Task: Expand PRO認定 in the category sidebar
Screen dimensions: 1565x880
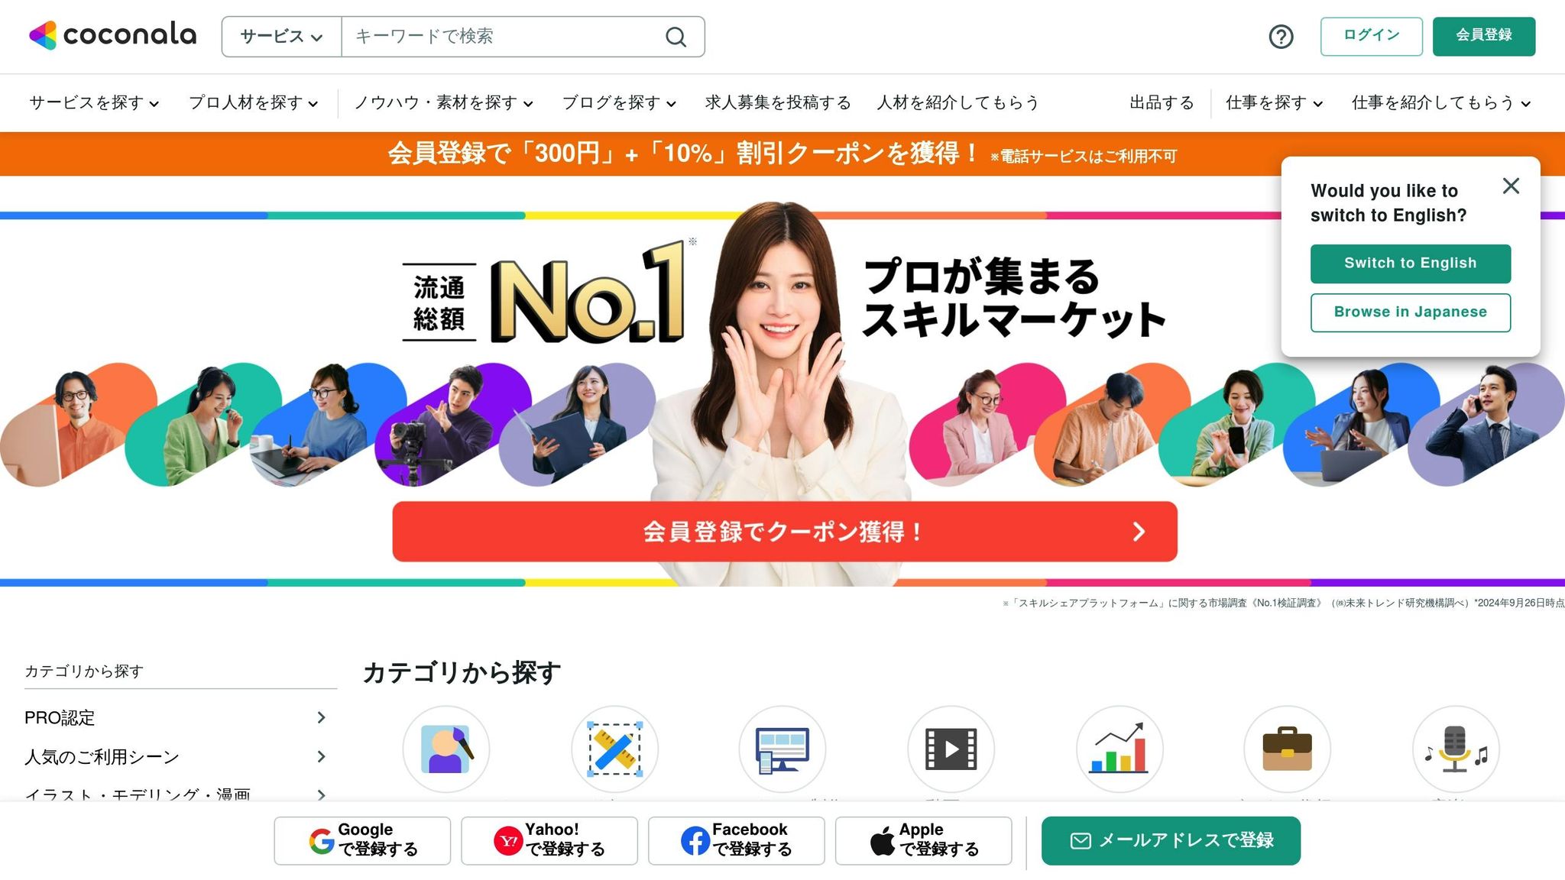Action: (x=177, y=717)
